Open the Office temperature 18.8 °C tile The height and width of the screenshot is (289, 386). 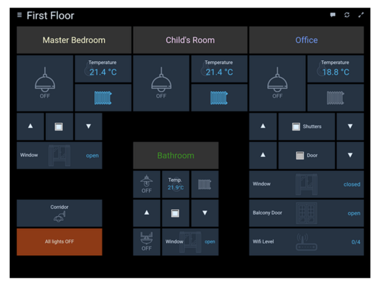(x=335, y=68)
